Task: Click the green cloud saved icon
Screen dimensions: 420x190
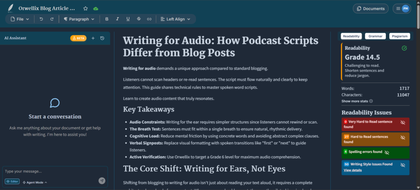Action: coord(96,9)
